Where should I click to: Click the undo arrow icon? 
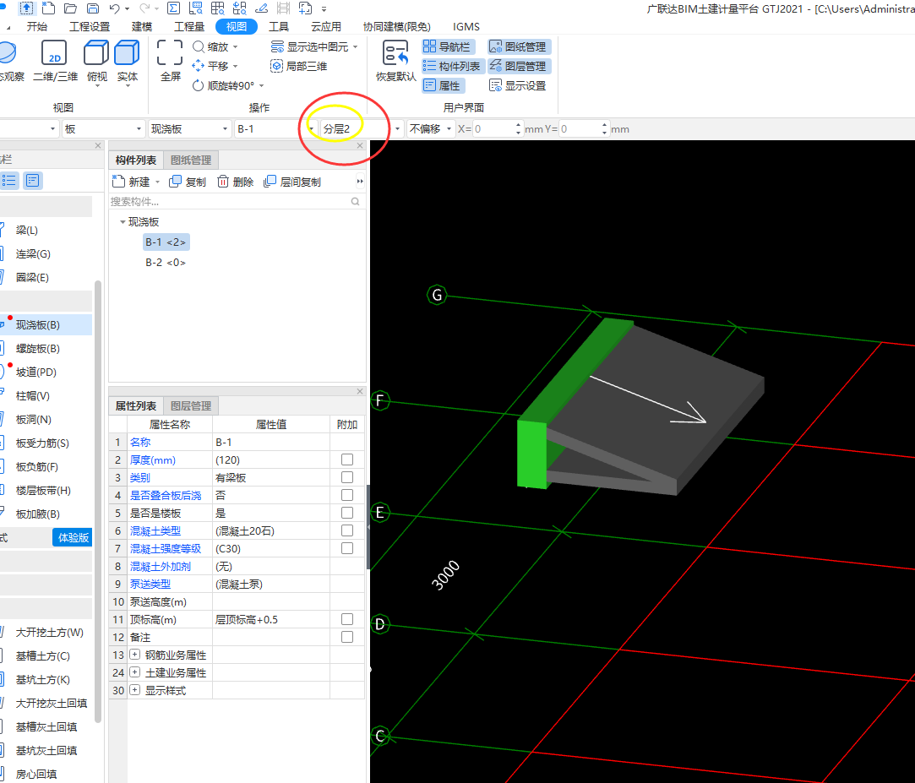pos(114,8)
